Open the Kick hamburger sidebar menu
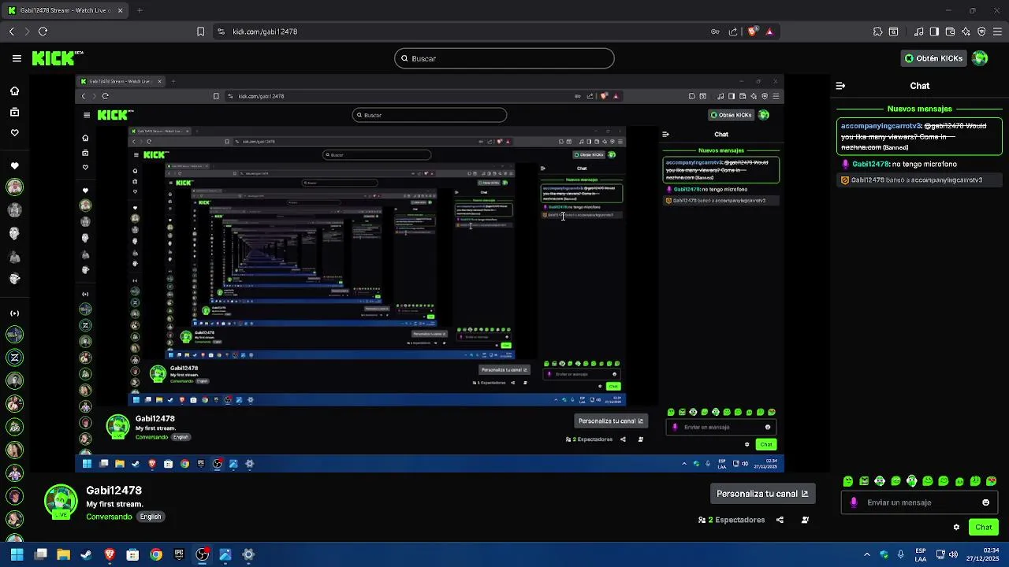This screenshot has width=1009, height=567. tap(17, 58)
